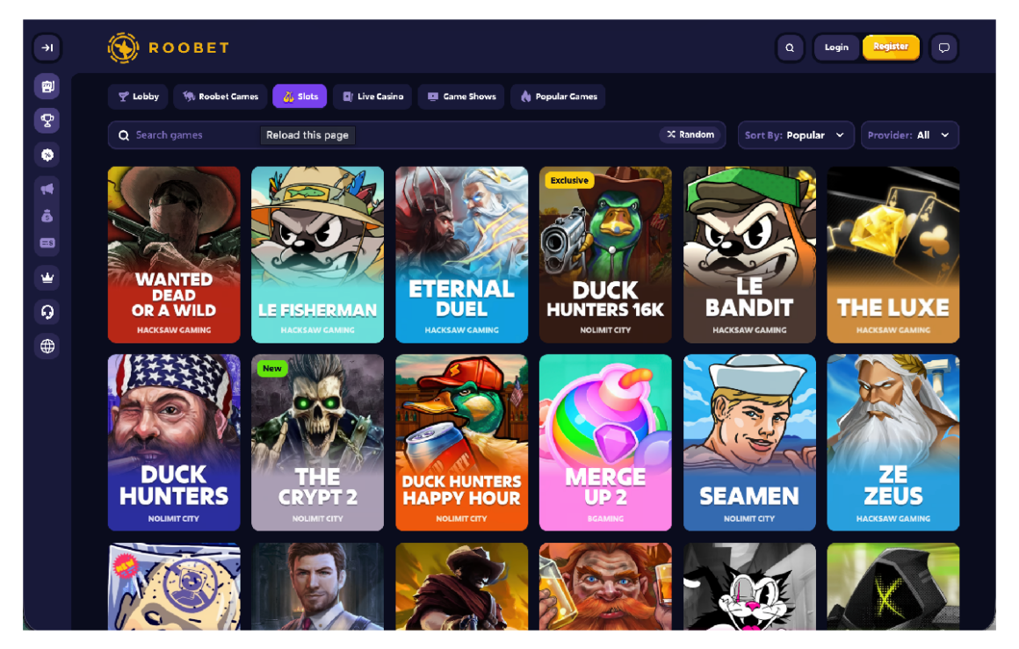The image size is (1019, 649).
Task: Click the search magnifier button in the header
Action: pos(790,47)
